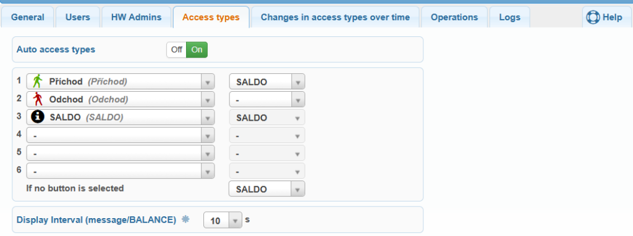Viewport: 633px width, 236px height.
Task: Switch to the General tab
Action: click(27, 17)
